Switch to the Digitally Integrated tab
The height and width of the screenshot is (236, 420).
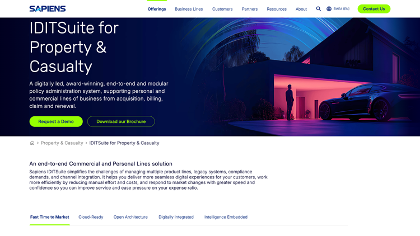pyautogui.click(x=176, y=217)
